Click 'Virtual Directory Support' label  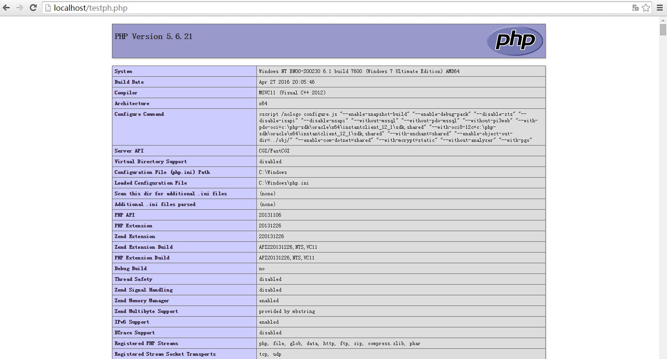click(x=151, y=161)
